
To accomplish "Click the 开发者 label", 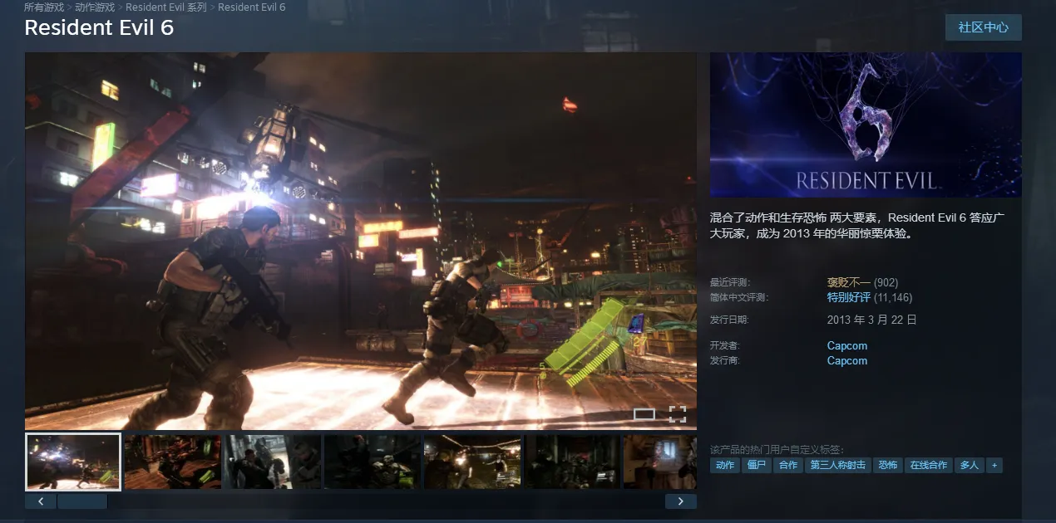I will pyautogui.click(x=723, y=345).
